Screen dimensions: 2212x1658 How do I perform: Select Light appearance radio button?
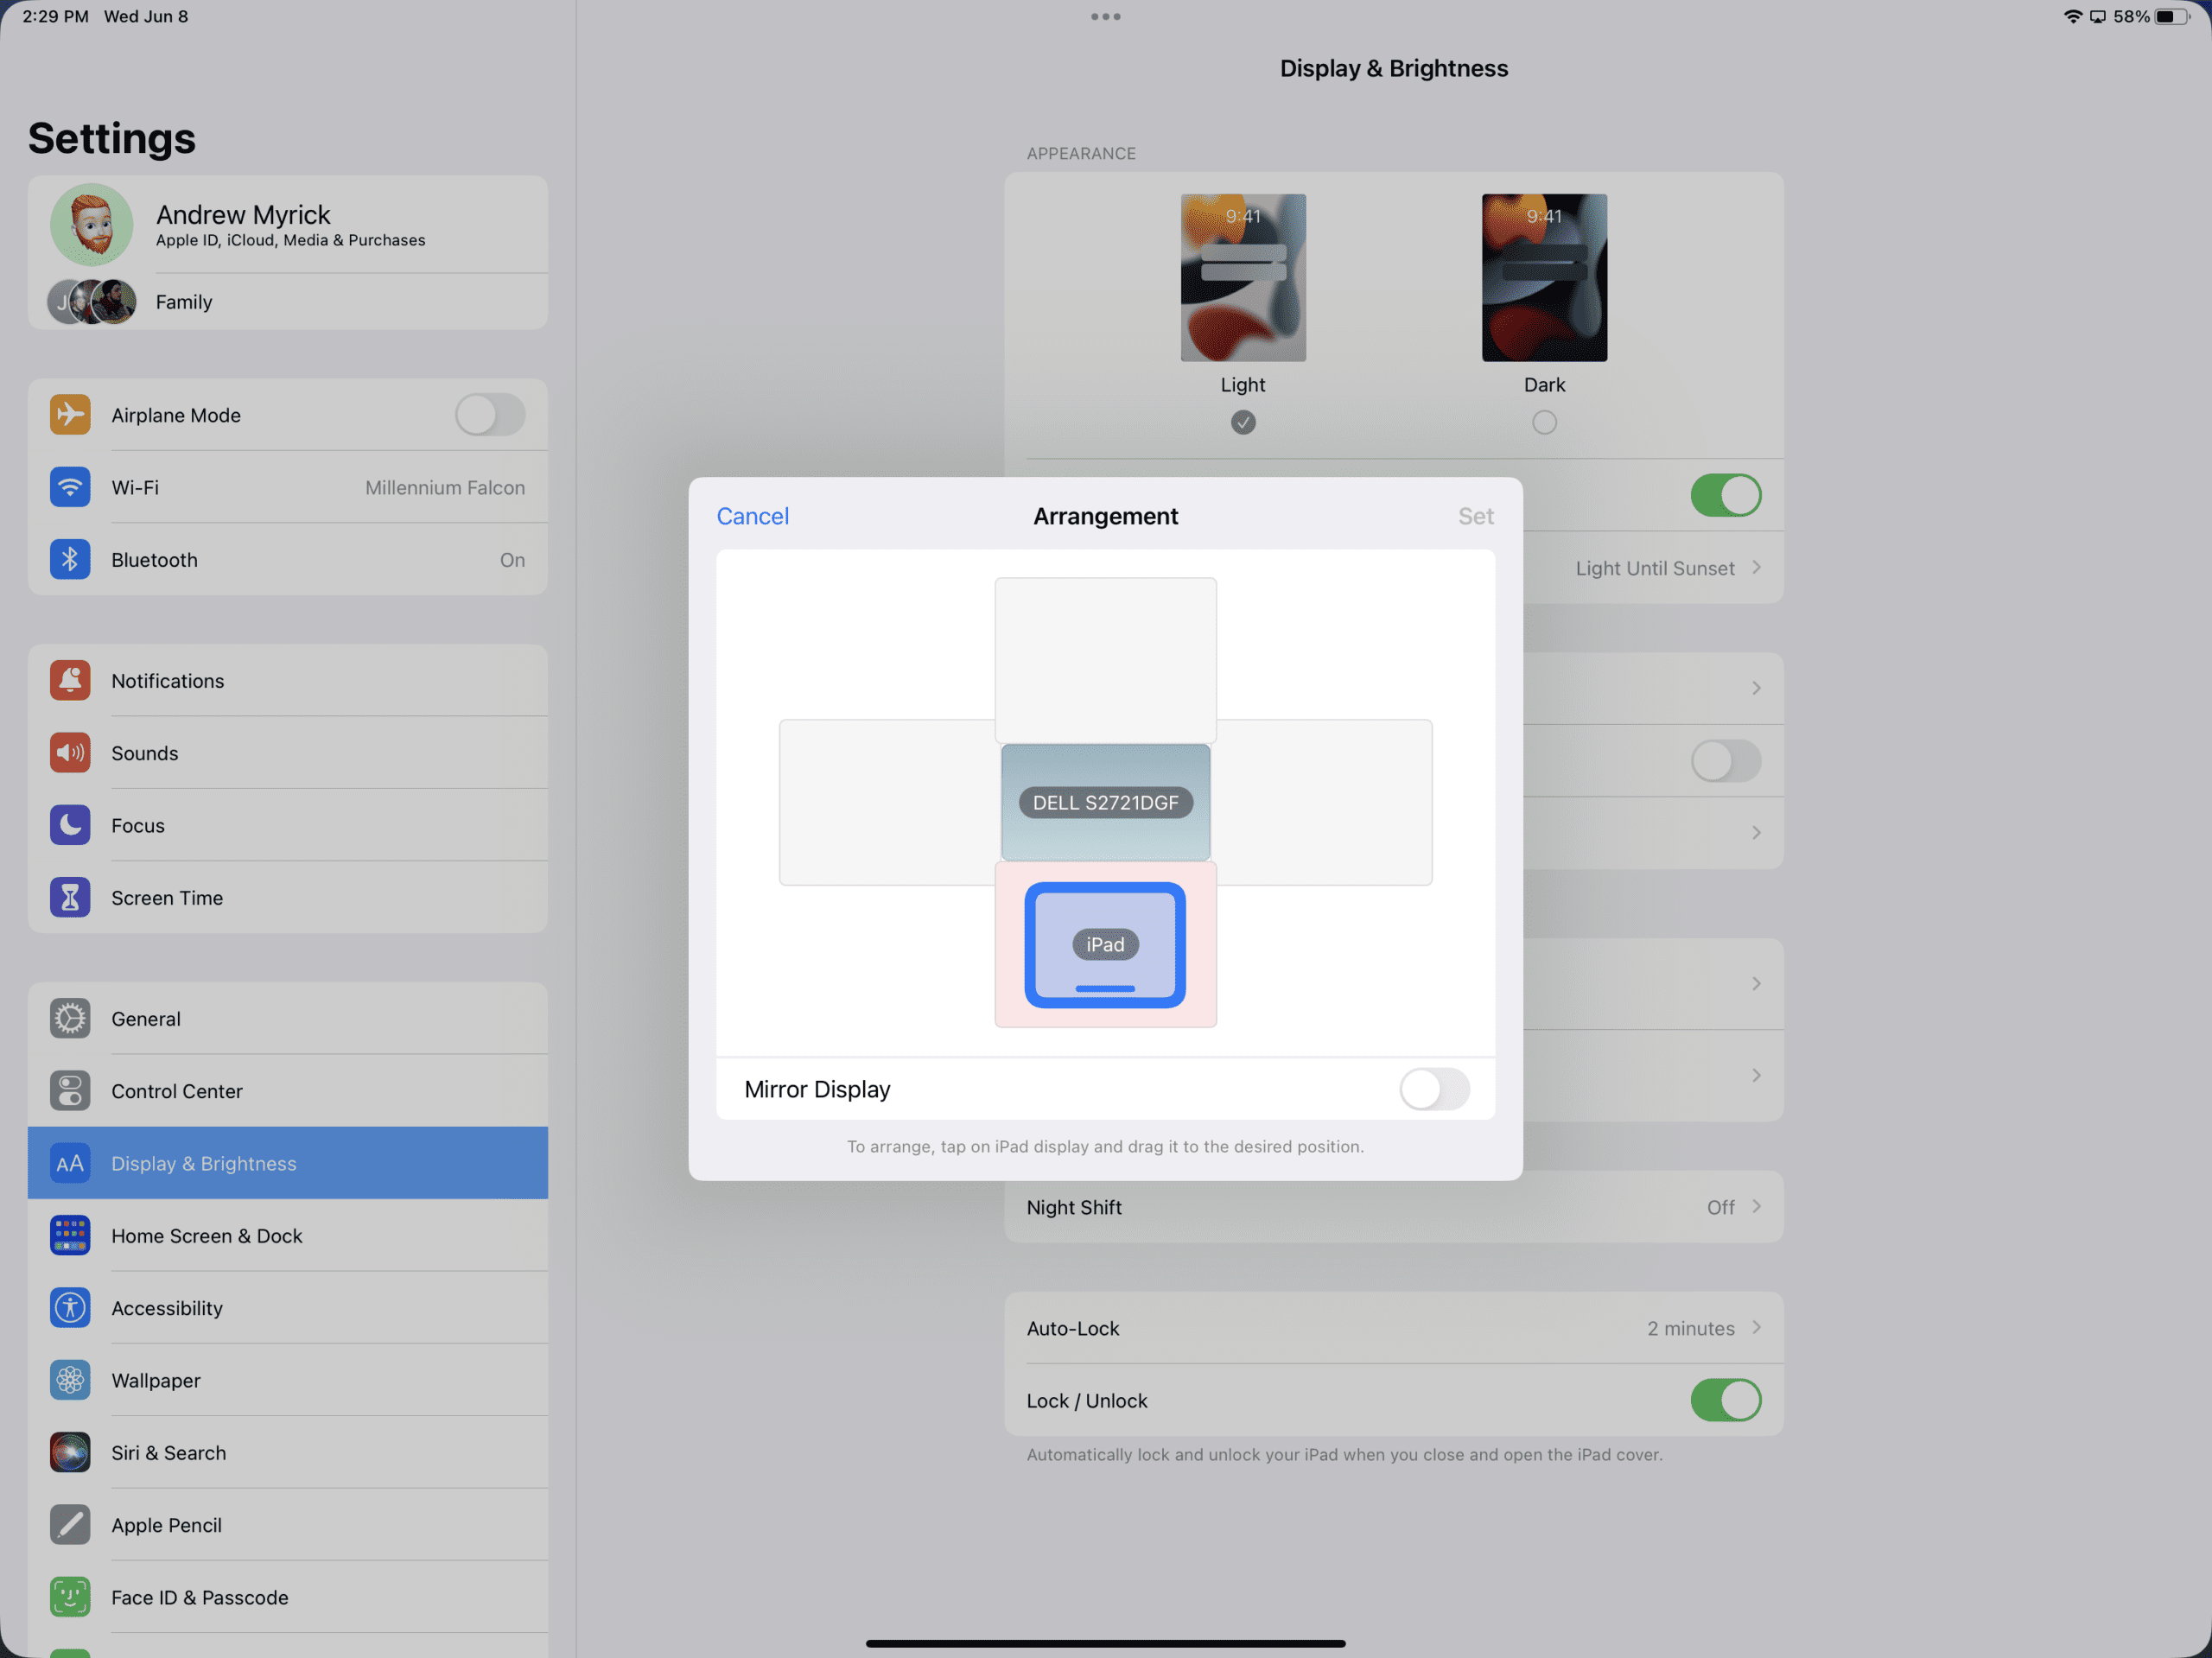pyautogui.click(x=1242, y=423)
